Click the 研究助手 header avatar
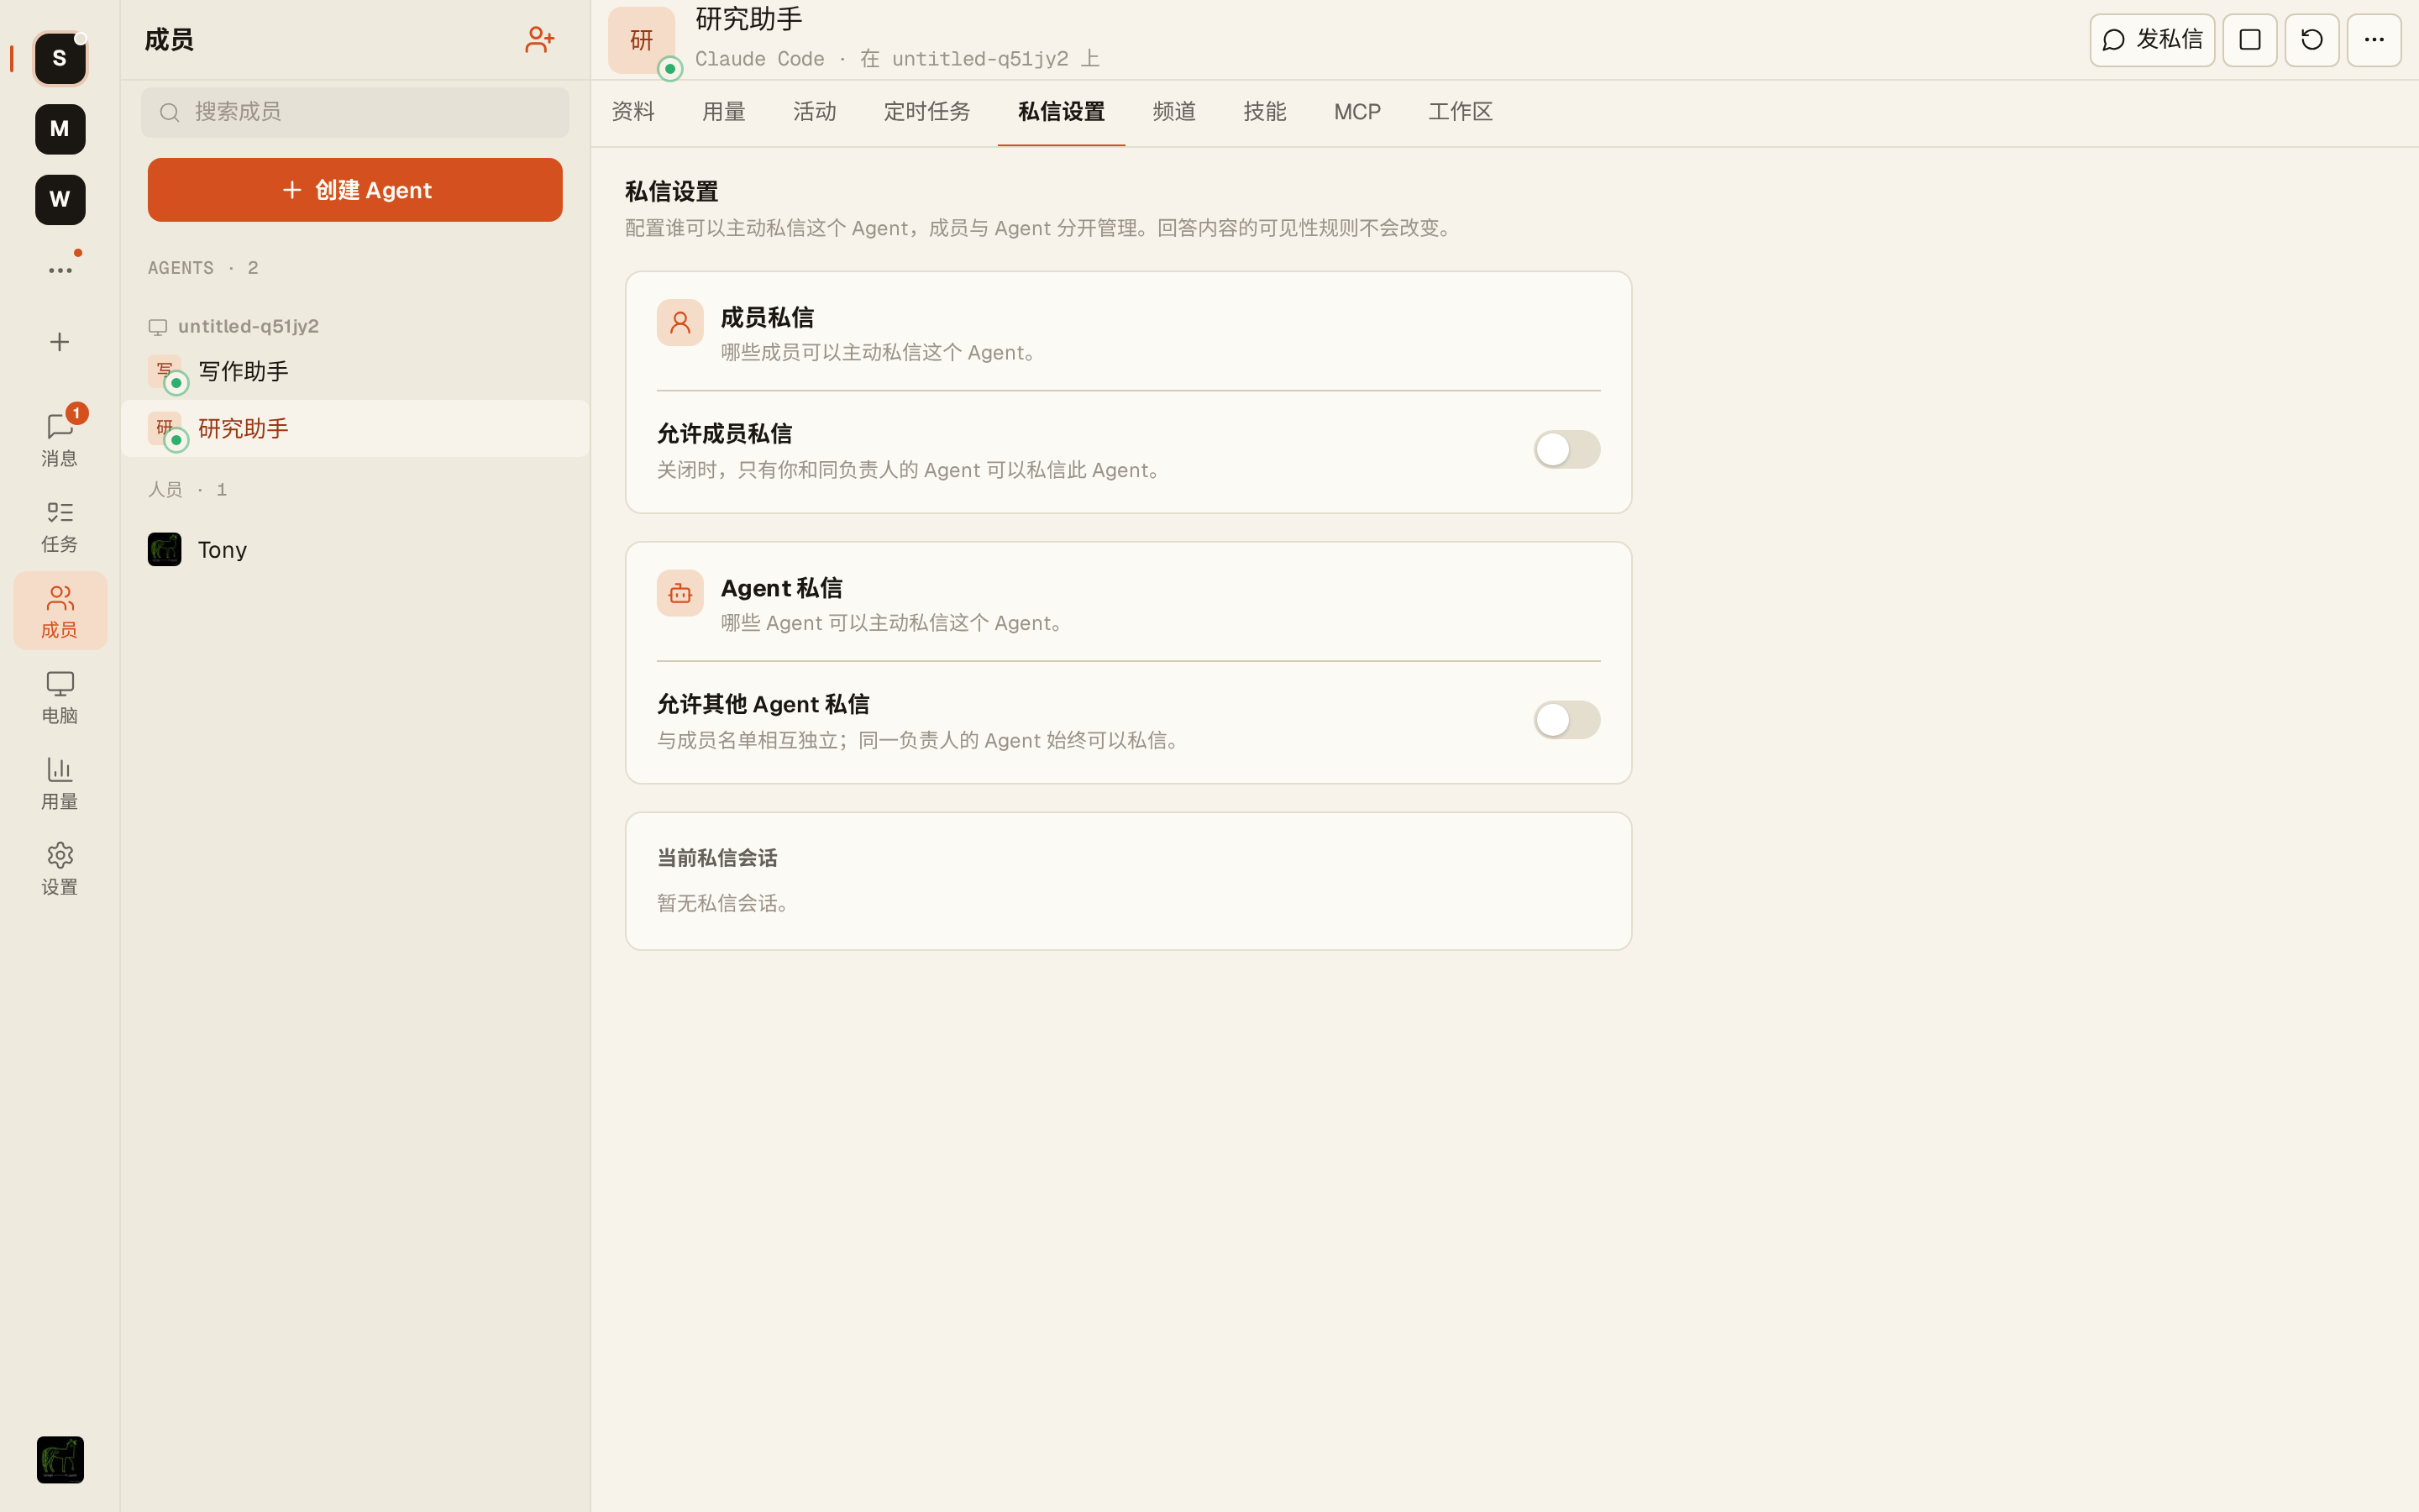Image resolution: width=2419 pixels, height=1512 pixels. [x=642, y=40]
